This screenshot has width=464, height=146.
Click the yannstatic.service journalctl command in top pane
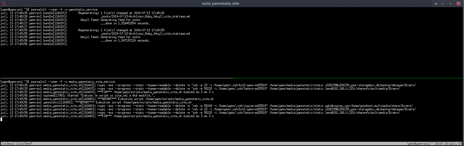[64, 10]
